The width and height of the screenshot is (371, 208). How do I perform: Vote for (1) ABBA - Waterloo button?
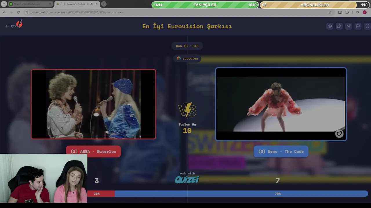93,151
